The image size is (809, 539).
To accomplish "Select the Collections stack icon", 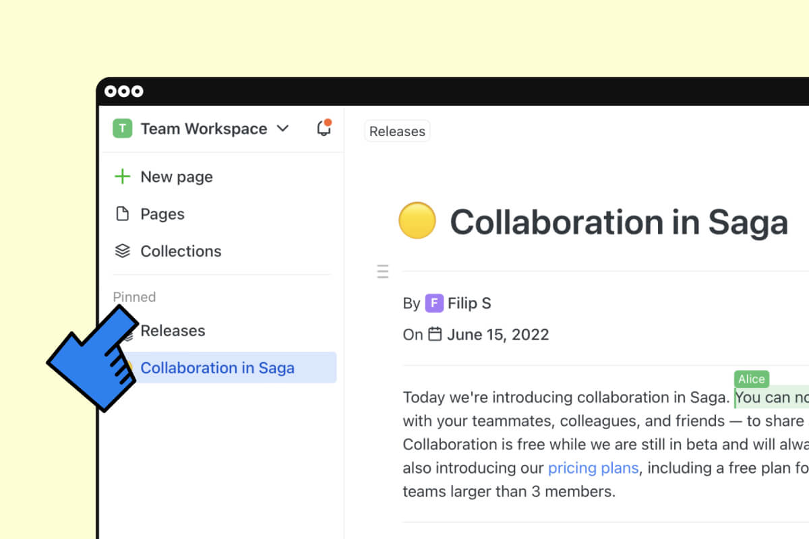I will coord(122,251).
